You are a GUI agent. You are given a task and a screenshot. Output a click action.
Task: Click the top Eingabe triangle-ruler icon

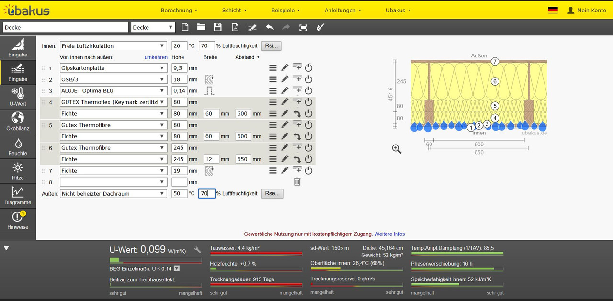tap(18, 48)
